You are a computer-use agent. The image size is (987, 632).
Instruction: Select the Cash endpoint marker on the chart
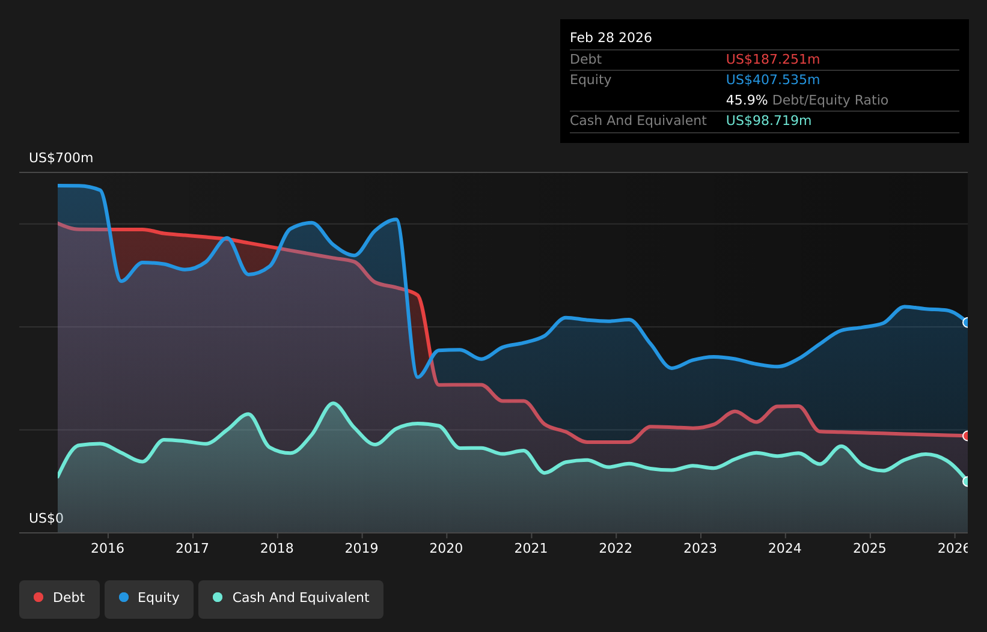coord(967,481)
